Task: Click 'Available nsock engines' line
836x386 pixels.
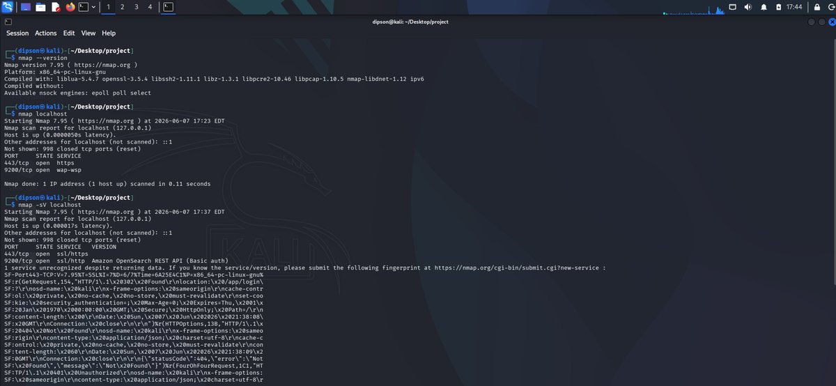Action: coord(77,93)
